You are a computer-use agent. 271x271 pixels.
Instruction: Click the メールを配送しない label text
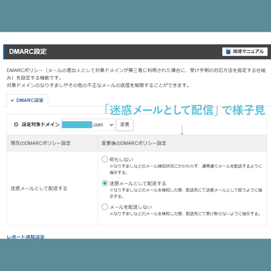(131, 207)
